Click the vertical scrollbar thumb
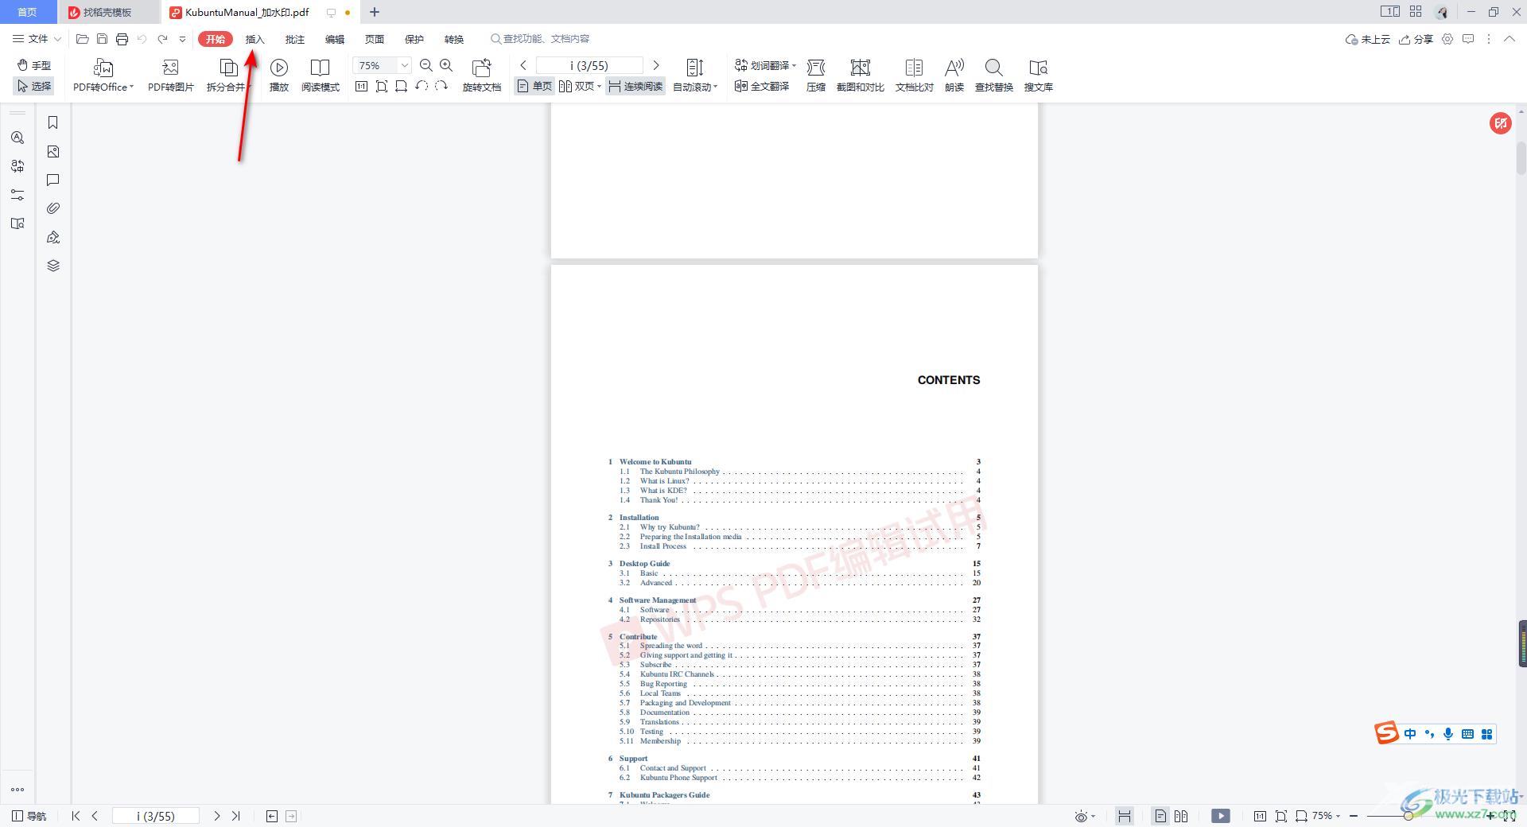The image size is (1527, 827). click(1521, 157)
